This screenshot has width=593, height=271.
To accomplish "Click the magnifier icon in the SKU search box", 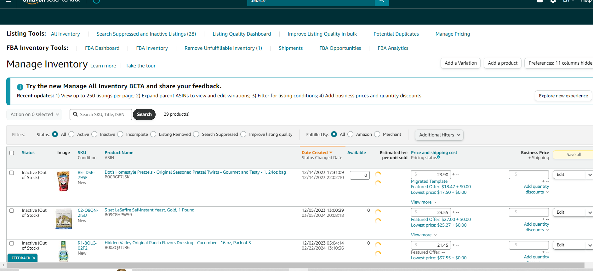I will [75, 114].
